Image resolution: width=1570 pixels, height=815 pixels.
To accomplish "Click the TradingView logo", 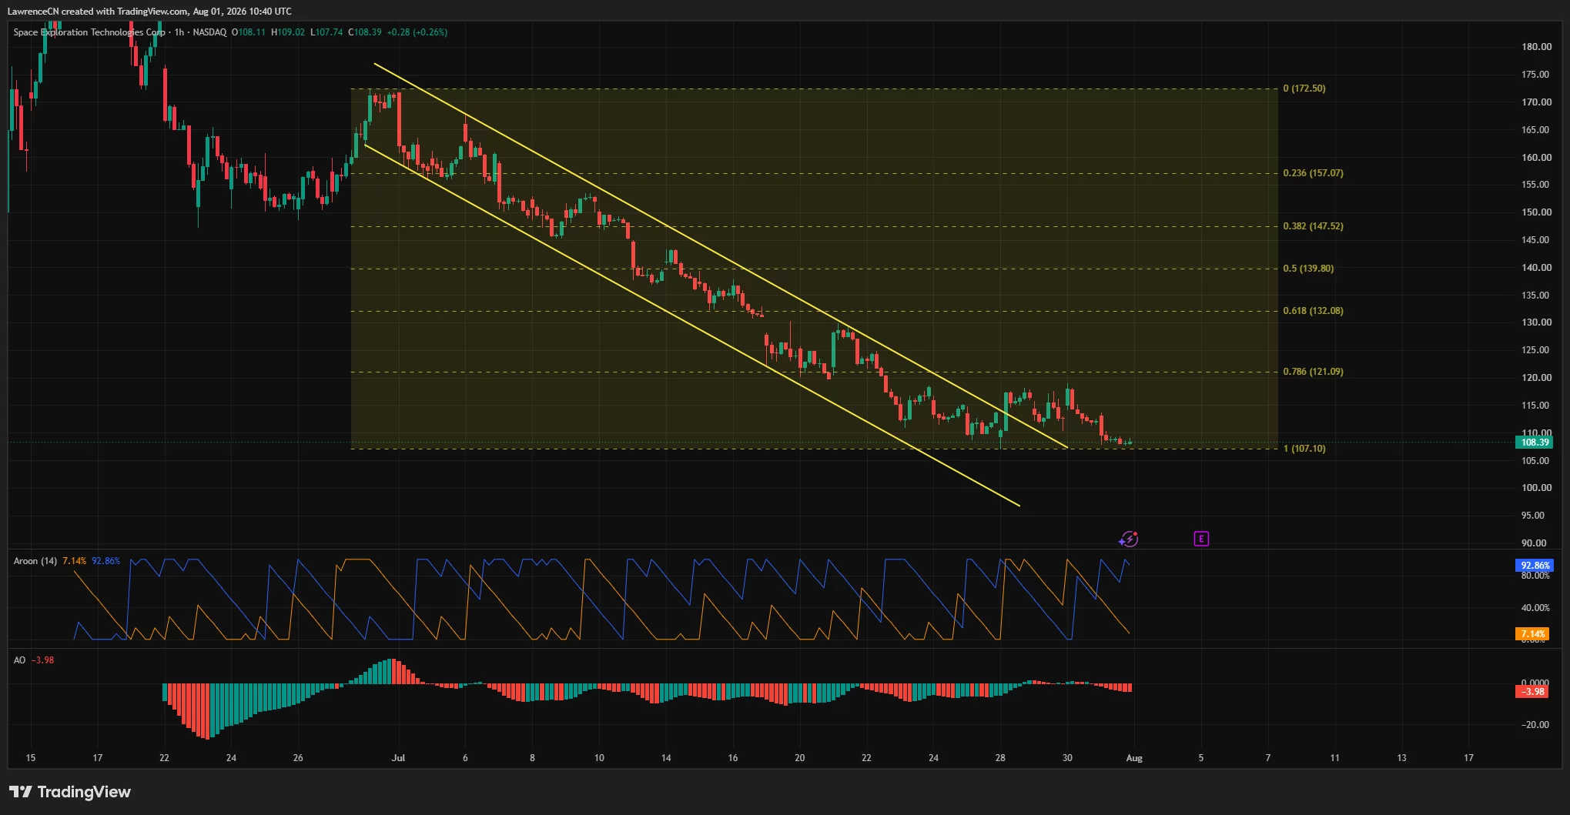I will click(x=70, y=792).
